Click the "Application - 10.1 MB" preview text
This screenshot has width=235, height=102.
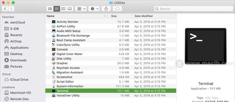pyautogui.click(x=206, y=88)
